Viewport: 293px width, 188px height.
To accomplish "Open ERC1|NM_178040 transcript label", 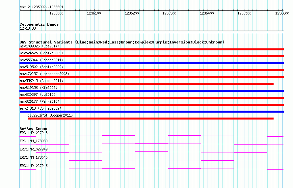I will (x=34, y=157).
